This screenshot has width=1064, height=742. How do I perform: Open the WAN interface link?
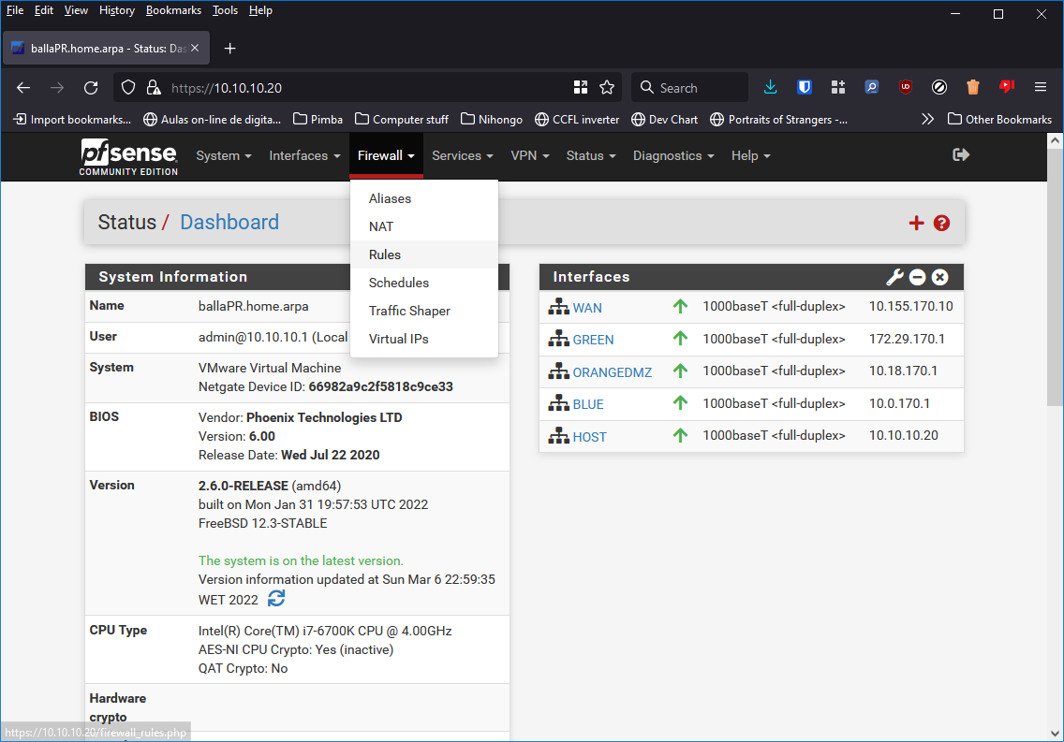coord(587,308)
